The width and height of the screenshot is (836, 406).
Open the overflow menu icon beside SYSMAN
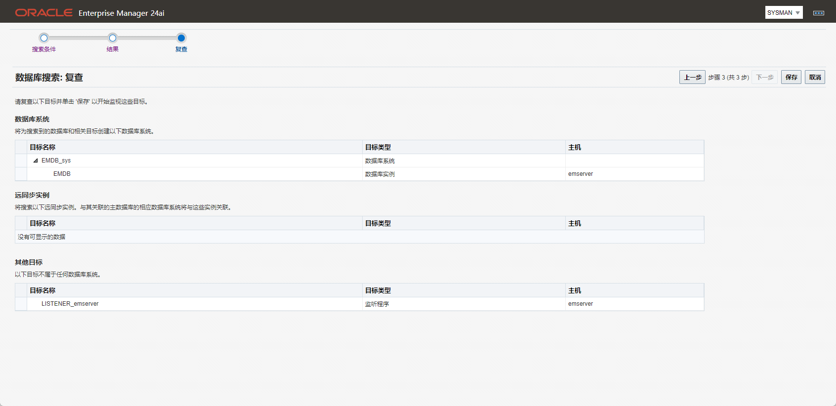(x=819, y=13)
